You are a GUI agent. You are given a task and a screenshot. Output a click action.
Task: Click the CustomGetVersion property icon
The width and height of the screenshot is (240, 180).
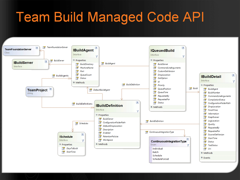[x=154, y=71]
